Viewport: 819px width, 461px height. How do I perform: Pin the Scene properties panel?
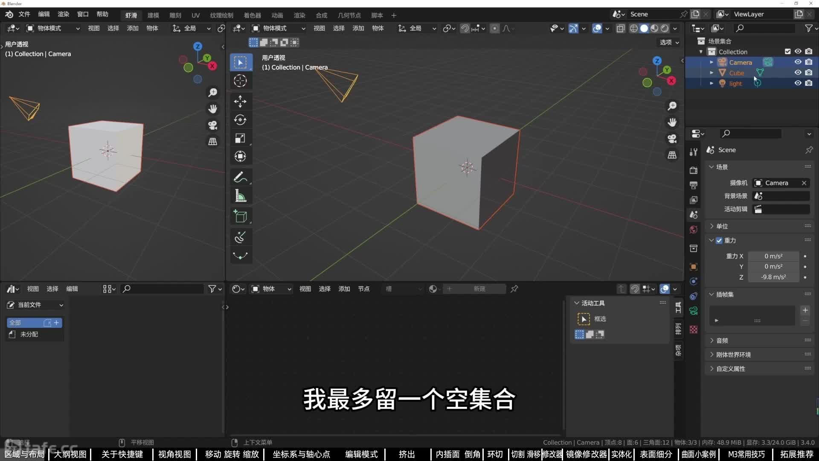point(809,150)
